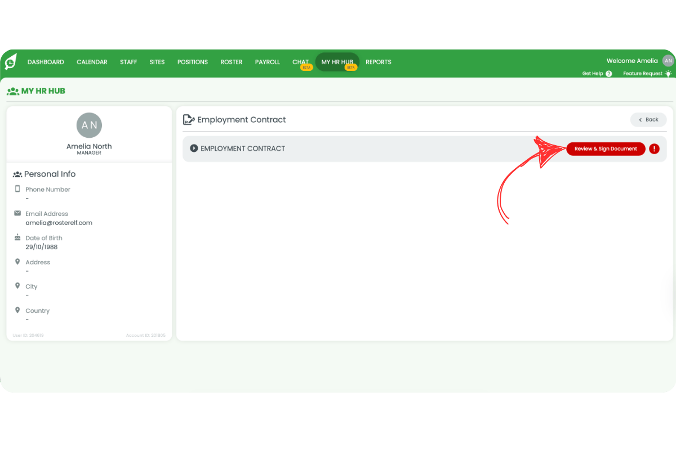Expand the EMPLOYMENT CONTRACT section arrow
This screenshot has height=450, width=676.
tap(194, 148)
